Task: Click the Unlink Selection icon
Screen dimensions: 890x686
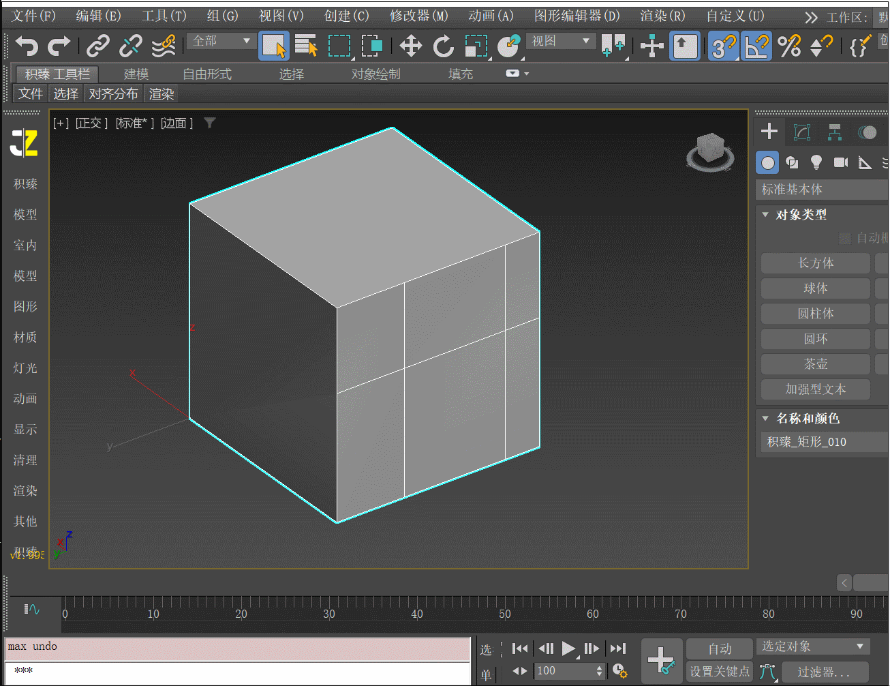Action: (x=130, y=46)
